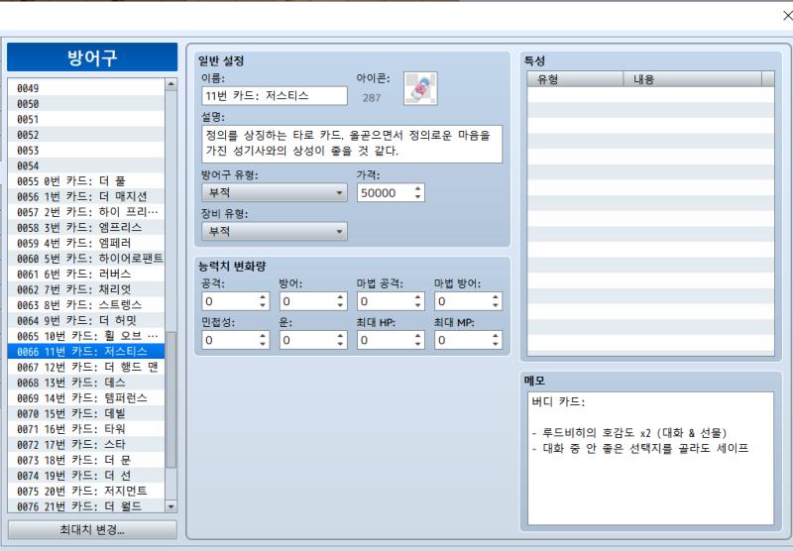The image size is (793, 551).
Task: Click the 최대치 변경... button
Action: 92,530
